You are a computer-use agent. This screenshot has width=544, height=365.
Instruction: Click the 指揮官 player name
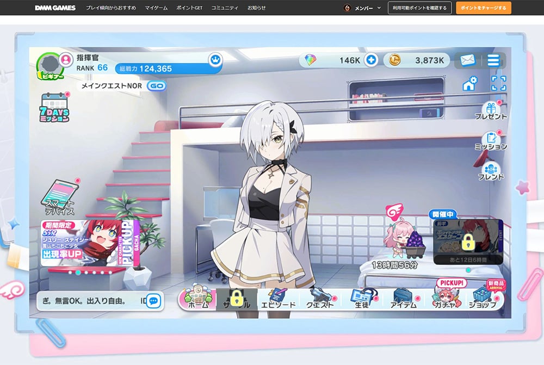coord(88,58)
